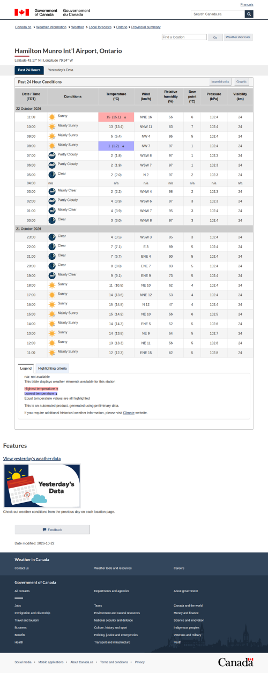
Task: Click the Find a location input field
Action: [x=184, y=37]
